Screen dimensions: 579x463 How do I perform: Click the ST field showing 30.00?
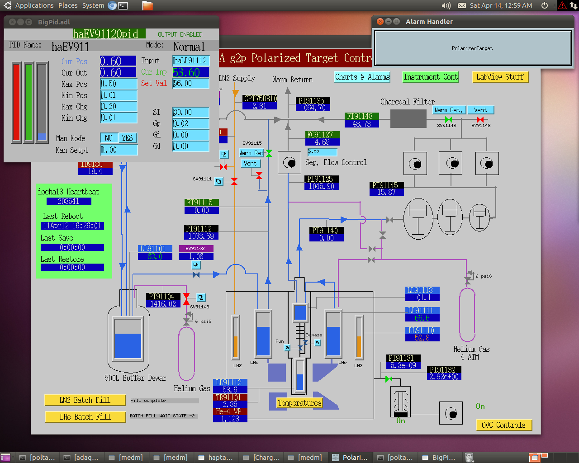(x=191, y=112)
